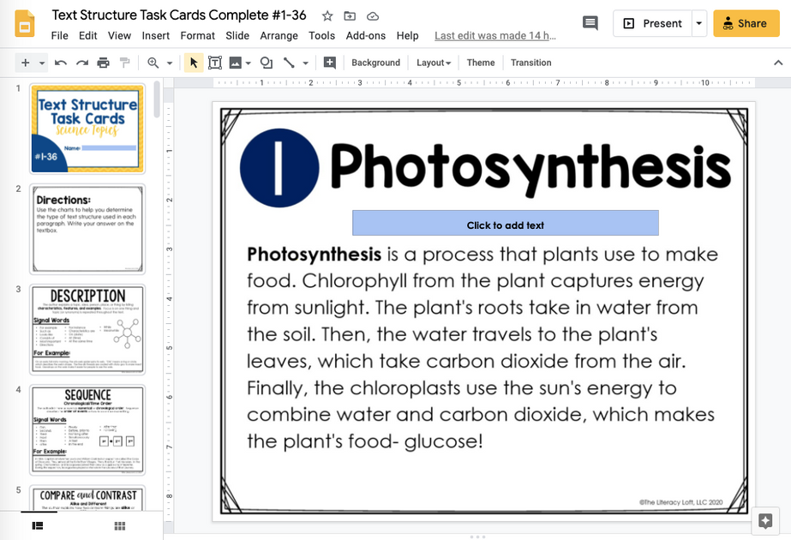This screenshot has height=540, width=791.
Task: Open the Add-ons menu
Action: [366, 36]
